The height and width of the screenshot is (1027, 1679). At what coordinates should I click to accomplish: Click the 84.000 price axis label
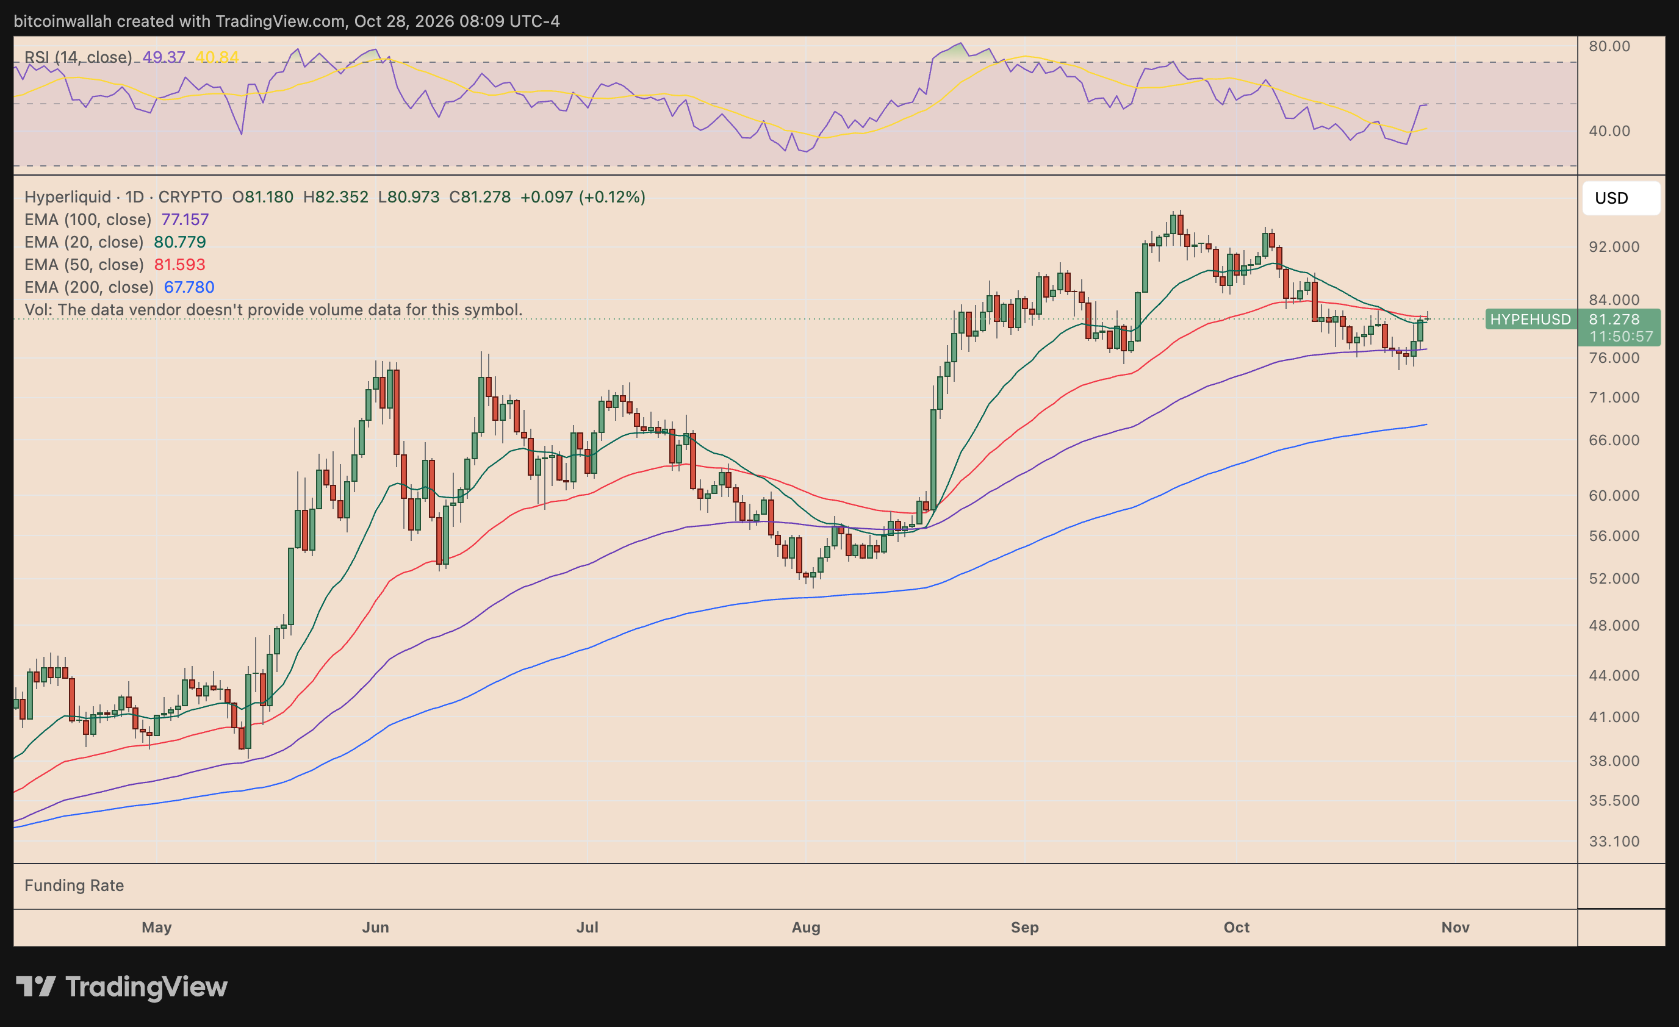1614,299
